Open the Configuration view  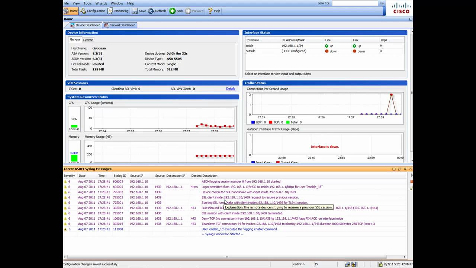point(93,11)
